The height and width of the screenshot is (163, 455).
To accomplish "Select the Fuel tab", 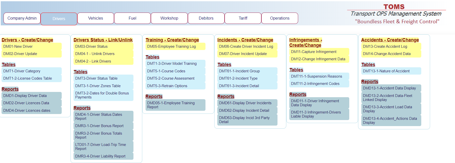I will click(x=132, y=18).
